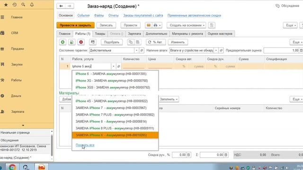Click the Подобрать button
This screenshot has width=303, height=170.
(x=112, y=42)
